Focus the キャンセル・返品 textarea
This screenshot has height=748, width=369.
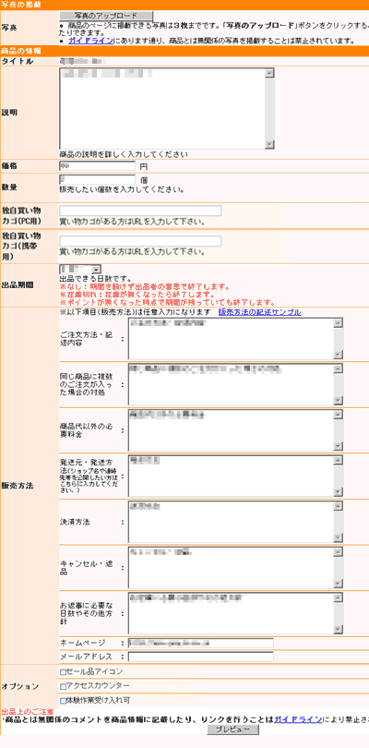[x=235, y=568]
